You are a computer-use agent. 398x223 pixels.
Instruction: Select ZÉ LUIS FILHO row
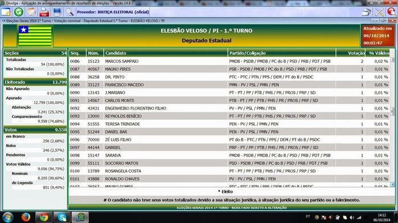[x=229, y=140]
